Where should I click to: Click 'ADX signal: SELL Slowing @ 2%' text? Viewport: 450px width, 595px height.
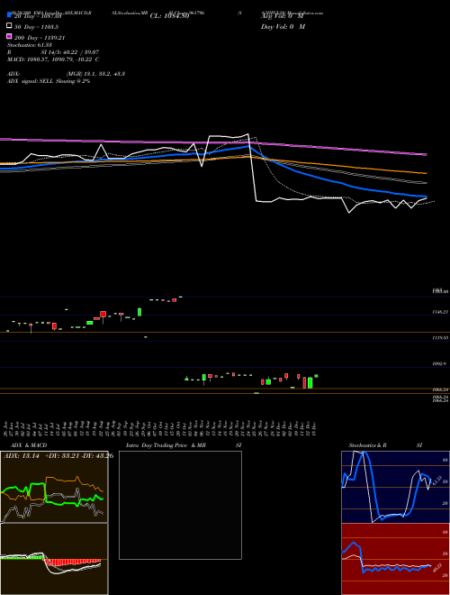(49, 81)
